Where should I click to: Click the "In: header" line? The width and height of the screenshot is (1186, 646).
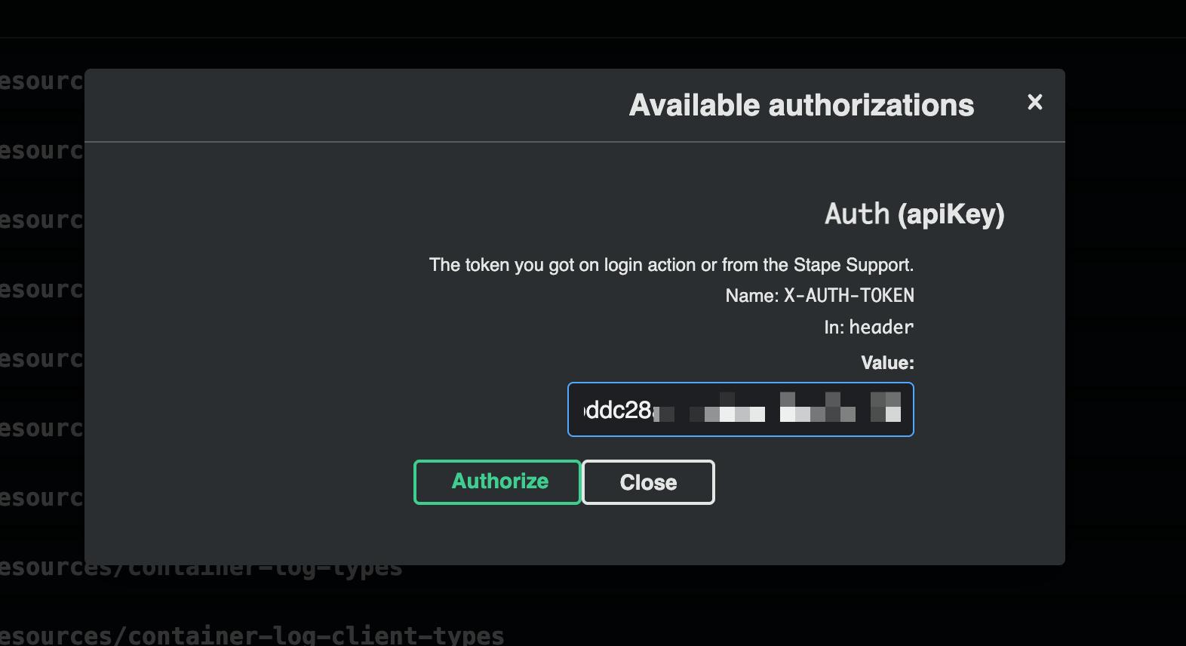868,328
